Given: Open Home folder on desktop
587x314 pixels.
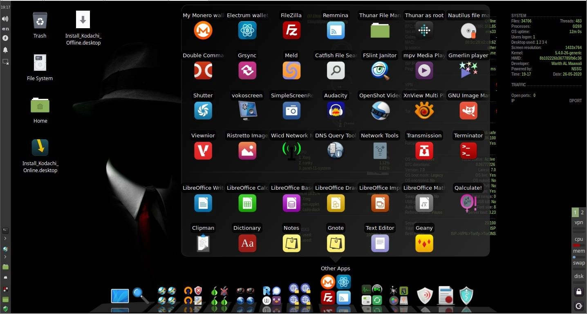Looking at the screenshot, I should pos(40,105).
